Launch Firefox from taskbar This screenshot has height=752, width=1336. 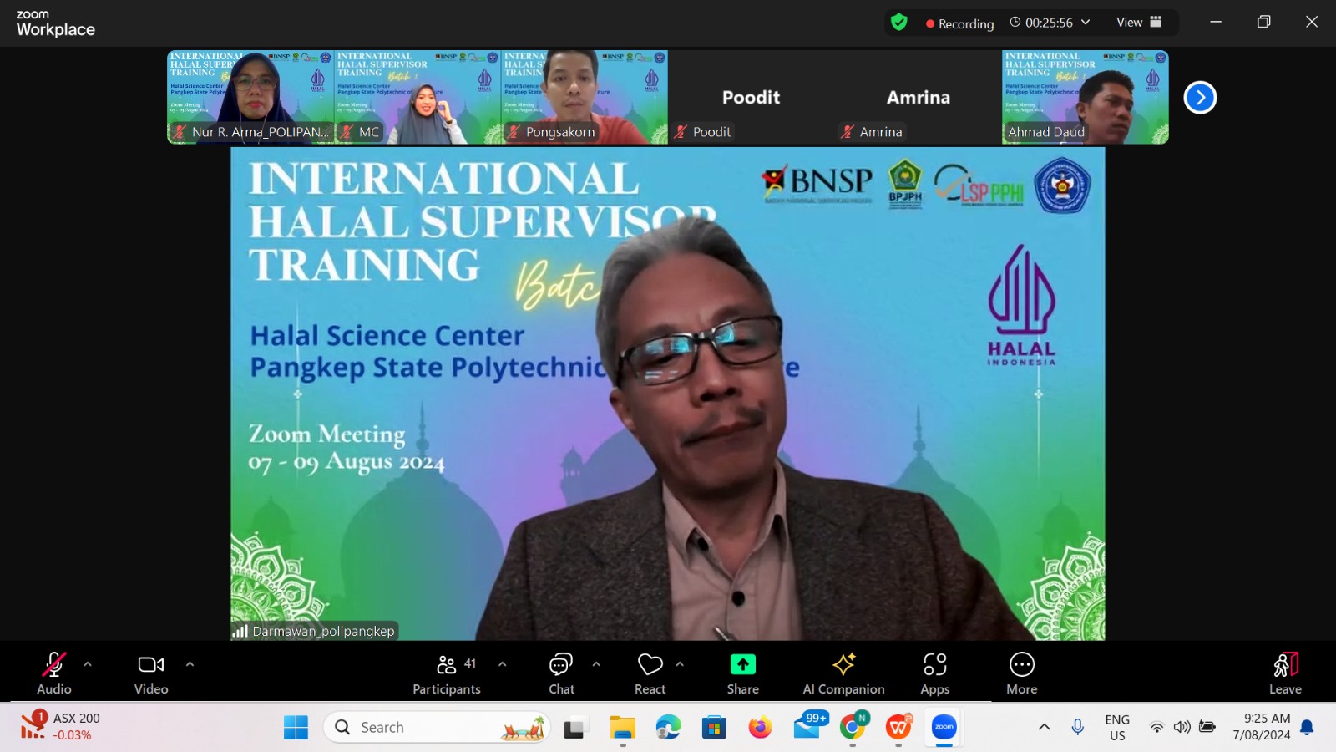760,728
